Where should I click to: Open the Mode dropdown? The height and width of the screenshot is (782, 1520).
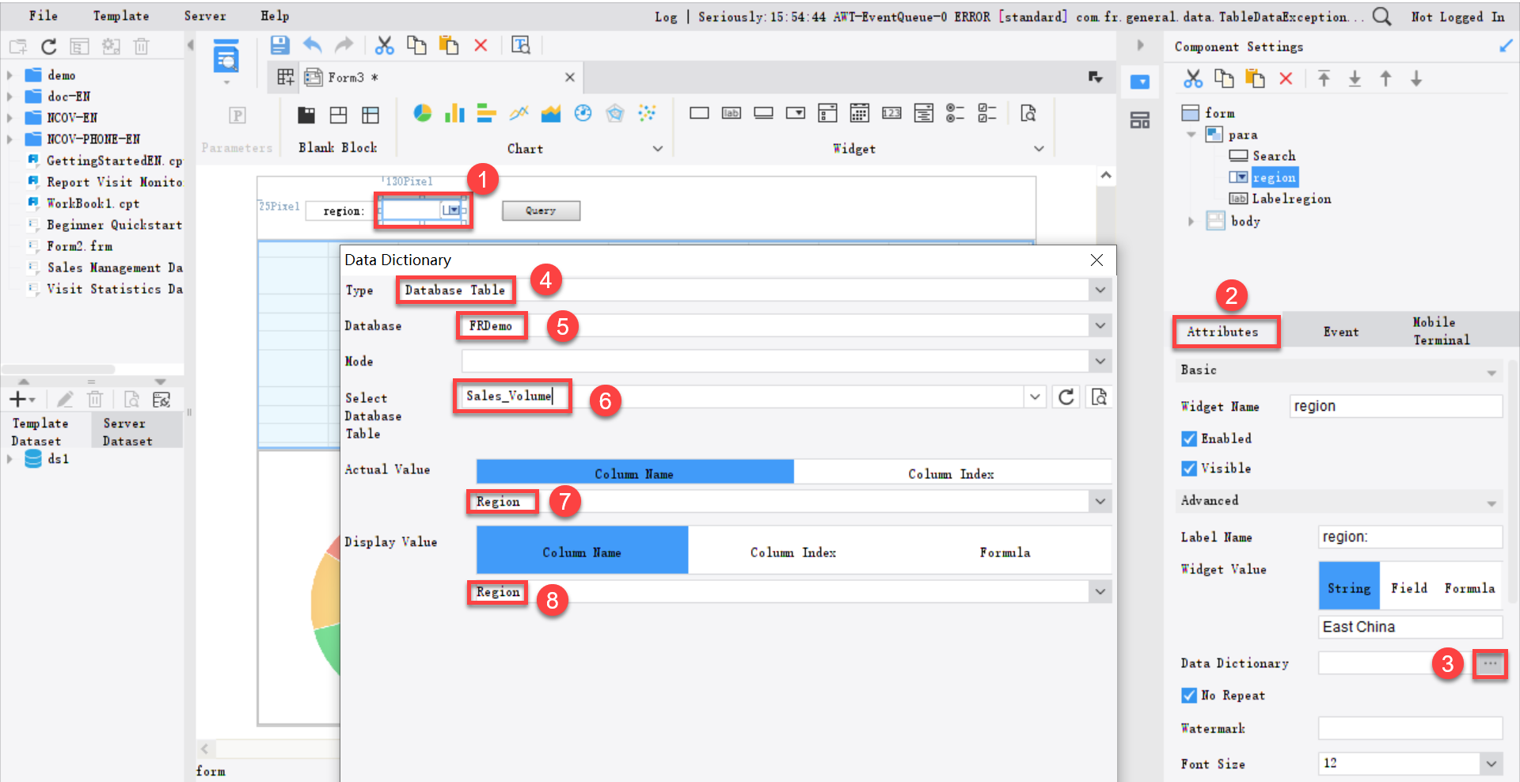point(1100,361)
